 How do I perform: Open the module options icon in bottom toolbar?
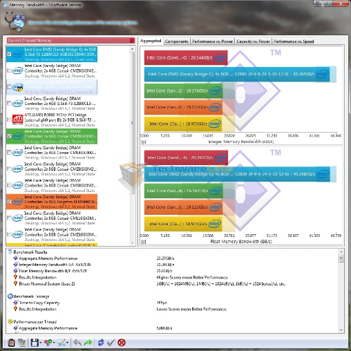point(11,343)
